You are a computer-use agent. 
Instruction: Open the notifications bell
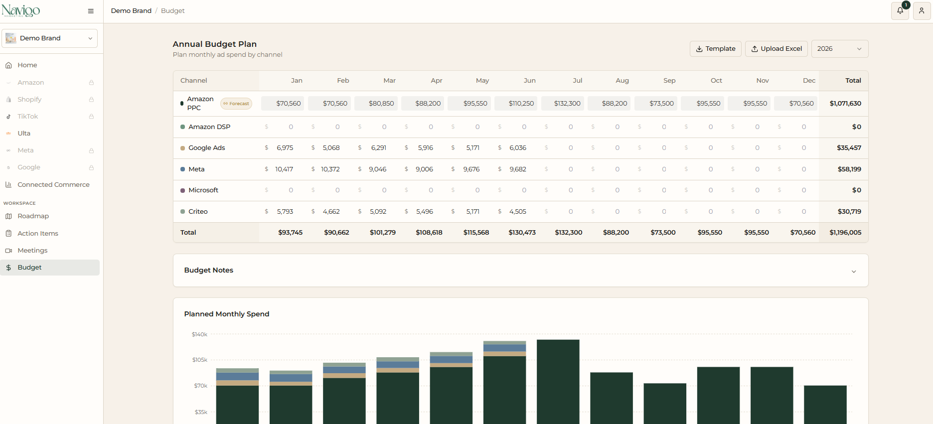tap(900, 10)
